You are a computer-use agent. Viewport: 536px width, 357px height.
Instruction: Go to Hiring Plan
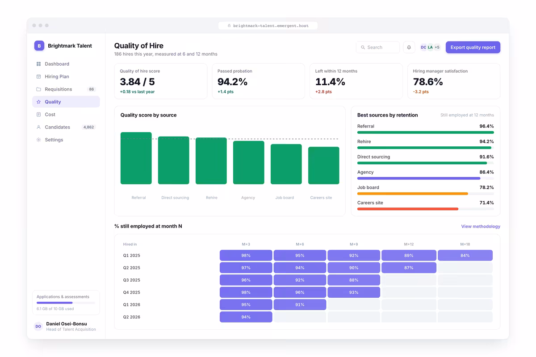[x=66, y=77]
